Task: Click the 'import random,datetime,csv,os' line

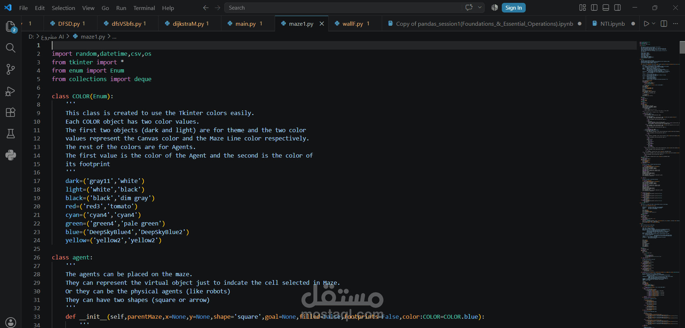Action: (101, 54)
